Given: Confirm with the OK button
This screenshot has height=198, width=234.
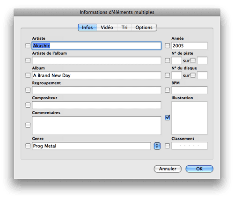Looking at the screenshot, I should tap(199, 169).
